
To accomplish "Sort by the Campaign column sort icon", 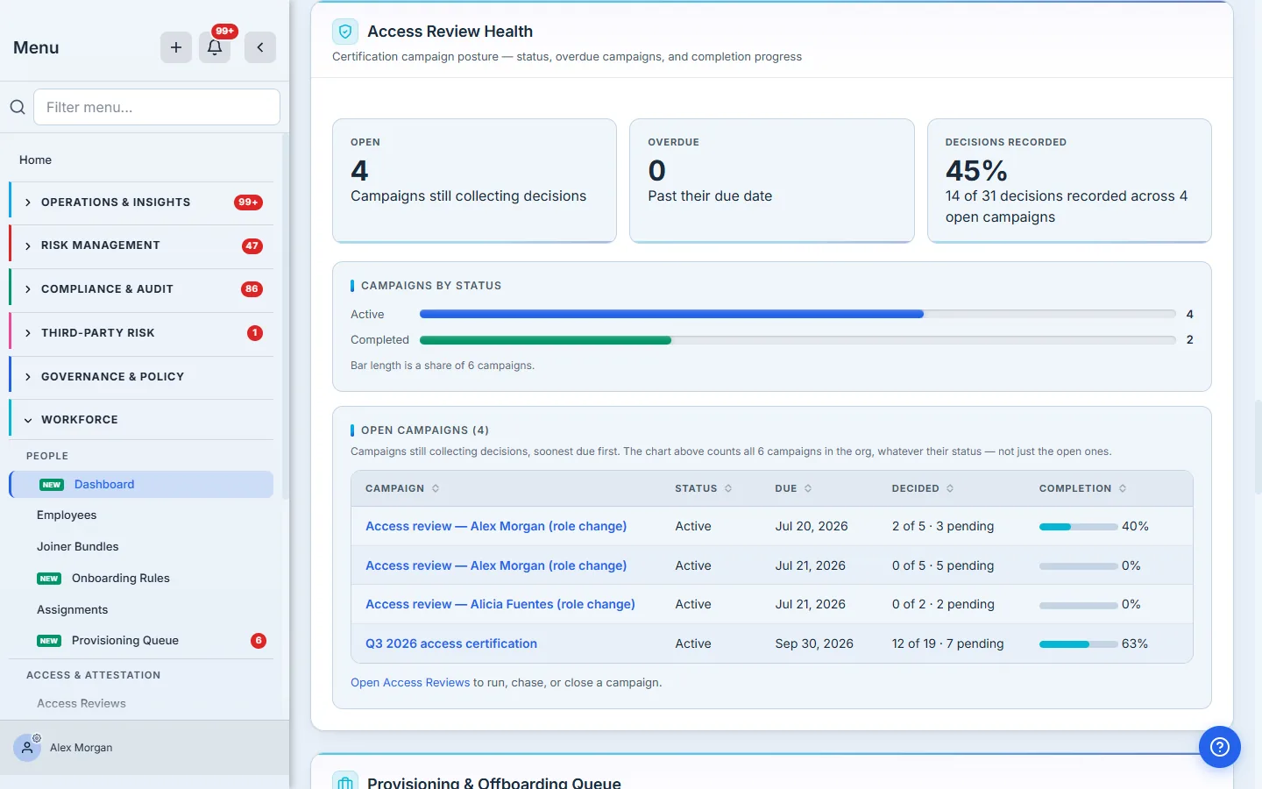I will coord(436,488).
